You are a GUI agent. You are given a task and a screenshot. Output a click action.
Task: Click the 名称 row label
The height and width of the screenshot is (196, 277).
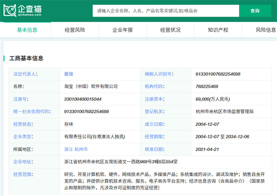coord(18,86)
